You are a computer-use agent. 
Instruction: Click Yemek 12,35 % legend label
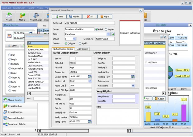click(x=182, y=76)
